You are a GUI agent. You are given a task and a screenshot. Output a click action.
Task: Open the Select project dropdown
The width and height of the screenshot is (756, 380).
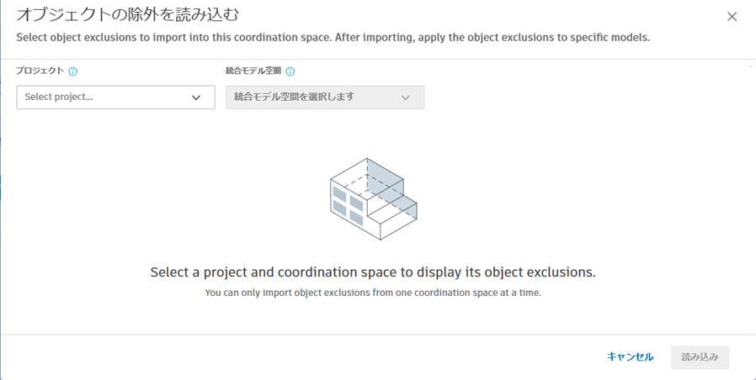115,98
